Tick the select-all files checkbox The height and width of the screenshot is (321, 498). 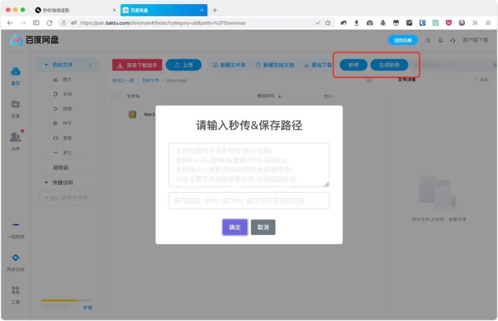115,96
